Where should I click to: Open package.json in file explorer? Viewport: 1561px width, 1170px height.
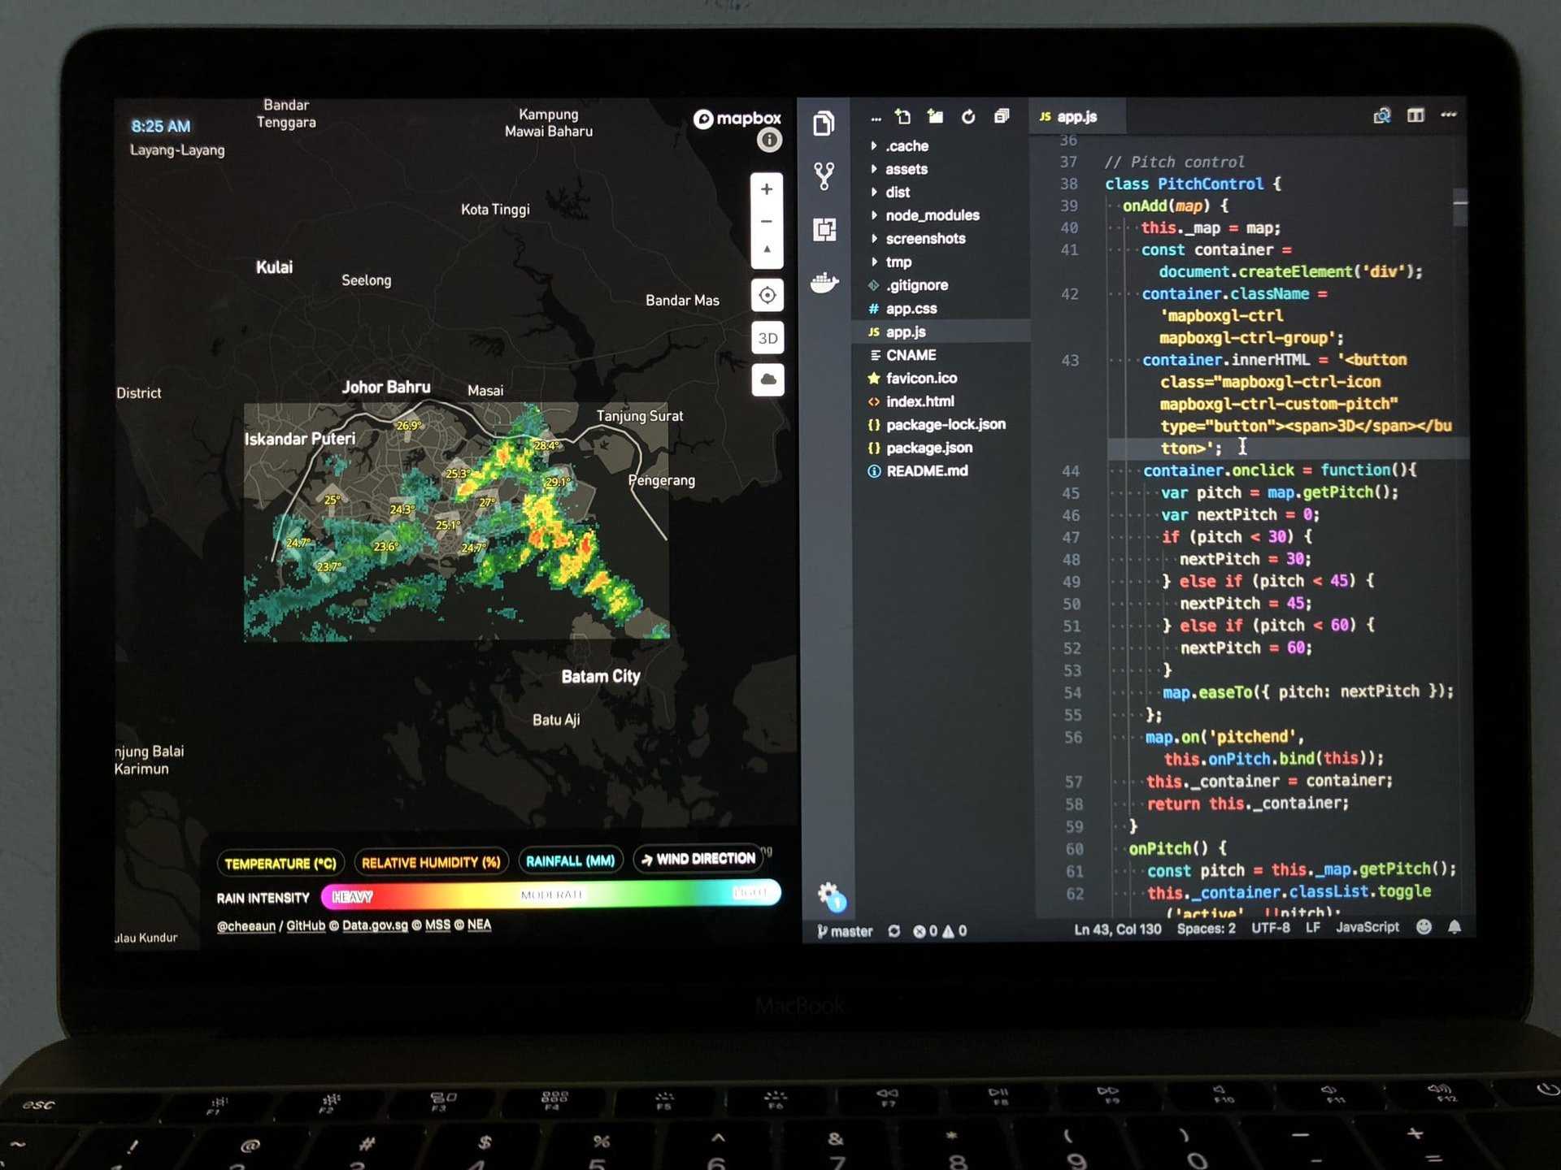tap(928, 448)
